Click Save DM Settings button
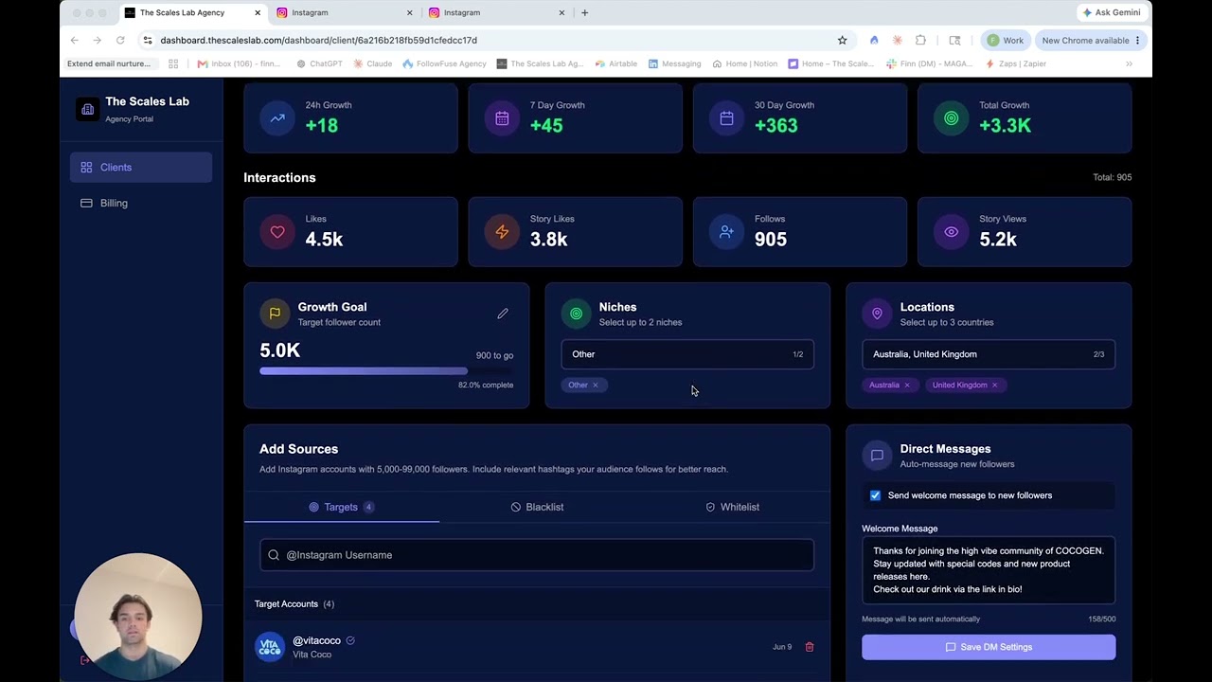This screenshot has width=1212, height=682. click(989, 647)
